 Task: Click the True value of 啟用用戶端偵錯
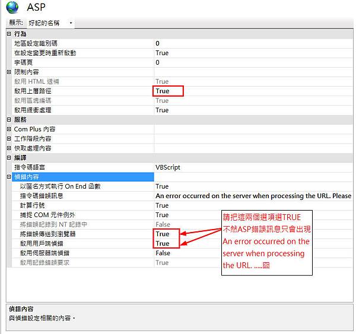click(163, 244)
